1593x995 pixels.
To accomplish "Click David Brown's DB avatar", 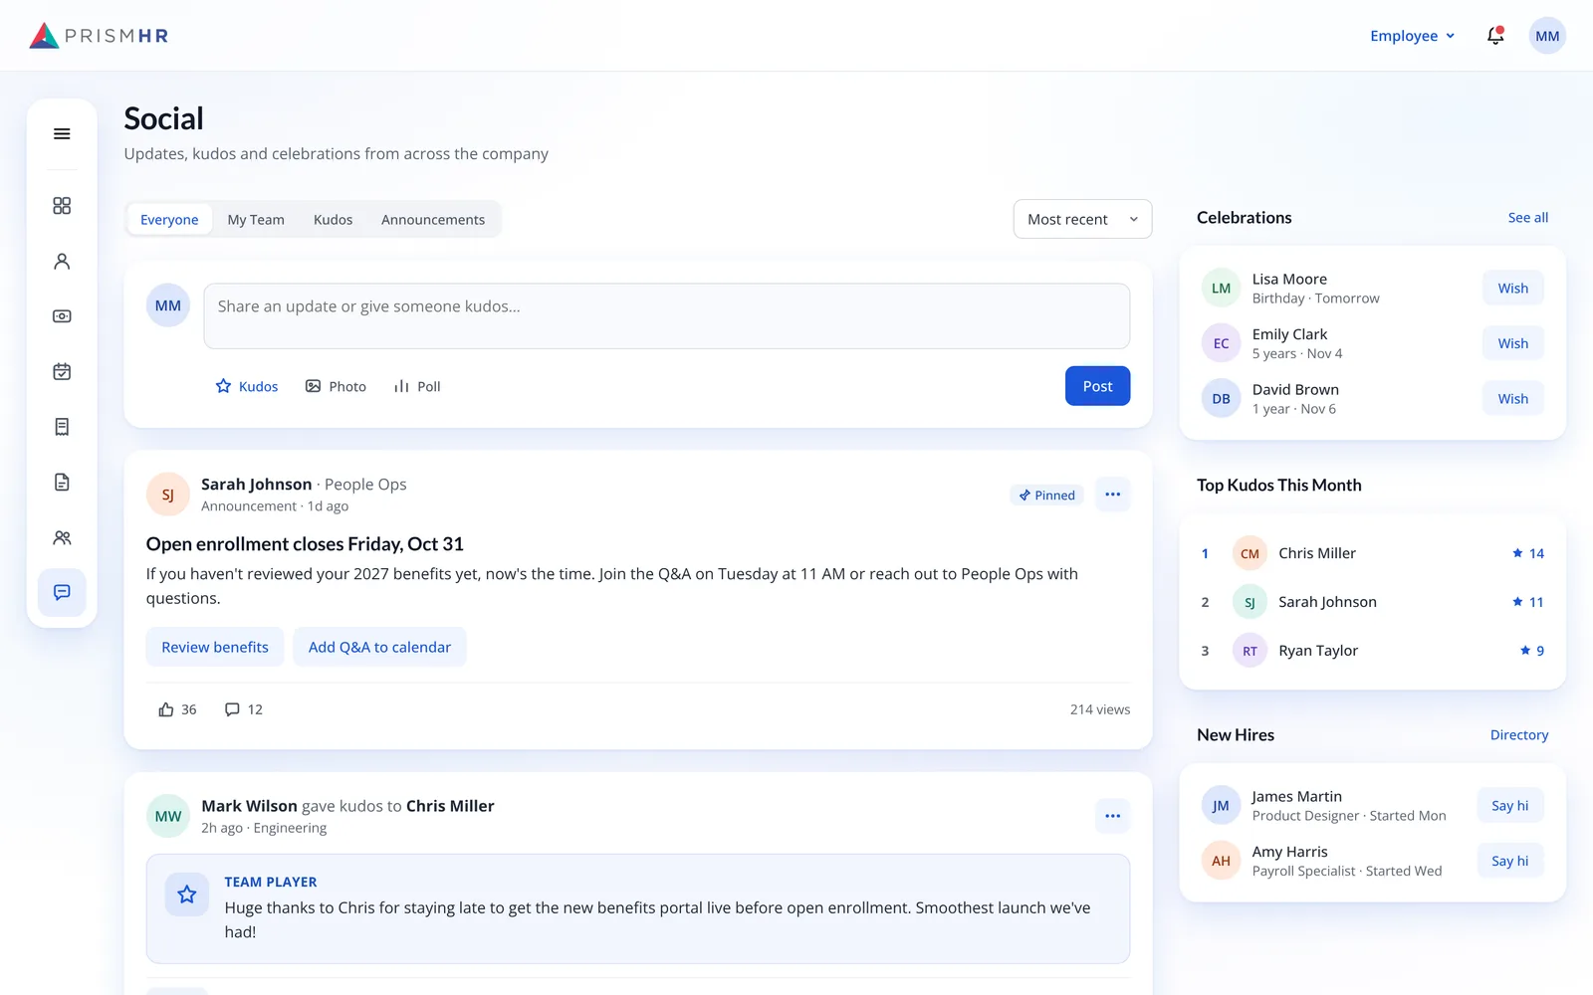I will click(x=1221, y=399).
